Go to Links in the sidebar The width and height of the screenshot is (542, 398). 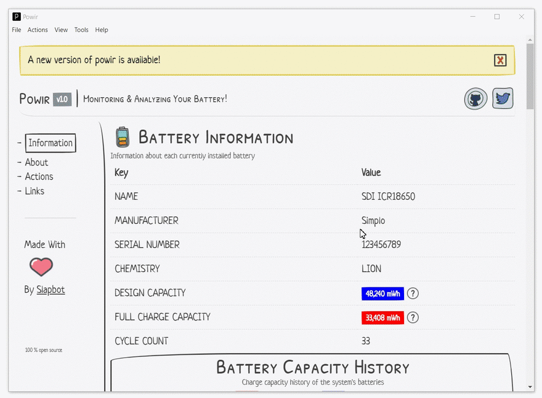click(x=34, y=191)
